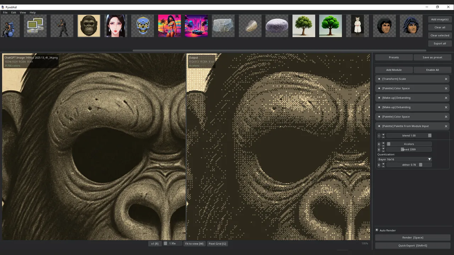Image resolution: width=454 pixels, height=255 pixels.
Task: Remove the first [Palette] Color Space module
Action: tap(446, 88)
